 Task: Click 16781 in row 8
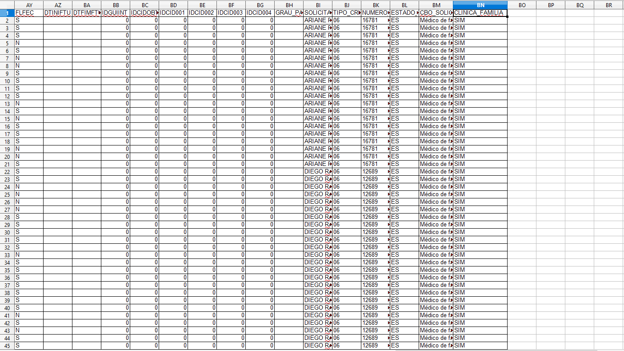pos(376,66)
